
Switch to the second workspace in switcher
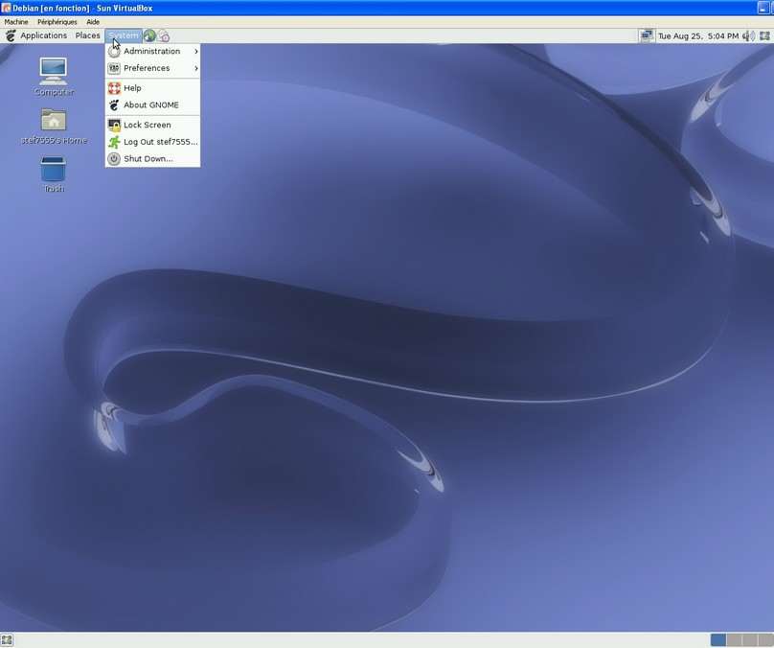coord(734,640)
